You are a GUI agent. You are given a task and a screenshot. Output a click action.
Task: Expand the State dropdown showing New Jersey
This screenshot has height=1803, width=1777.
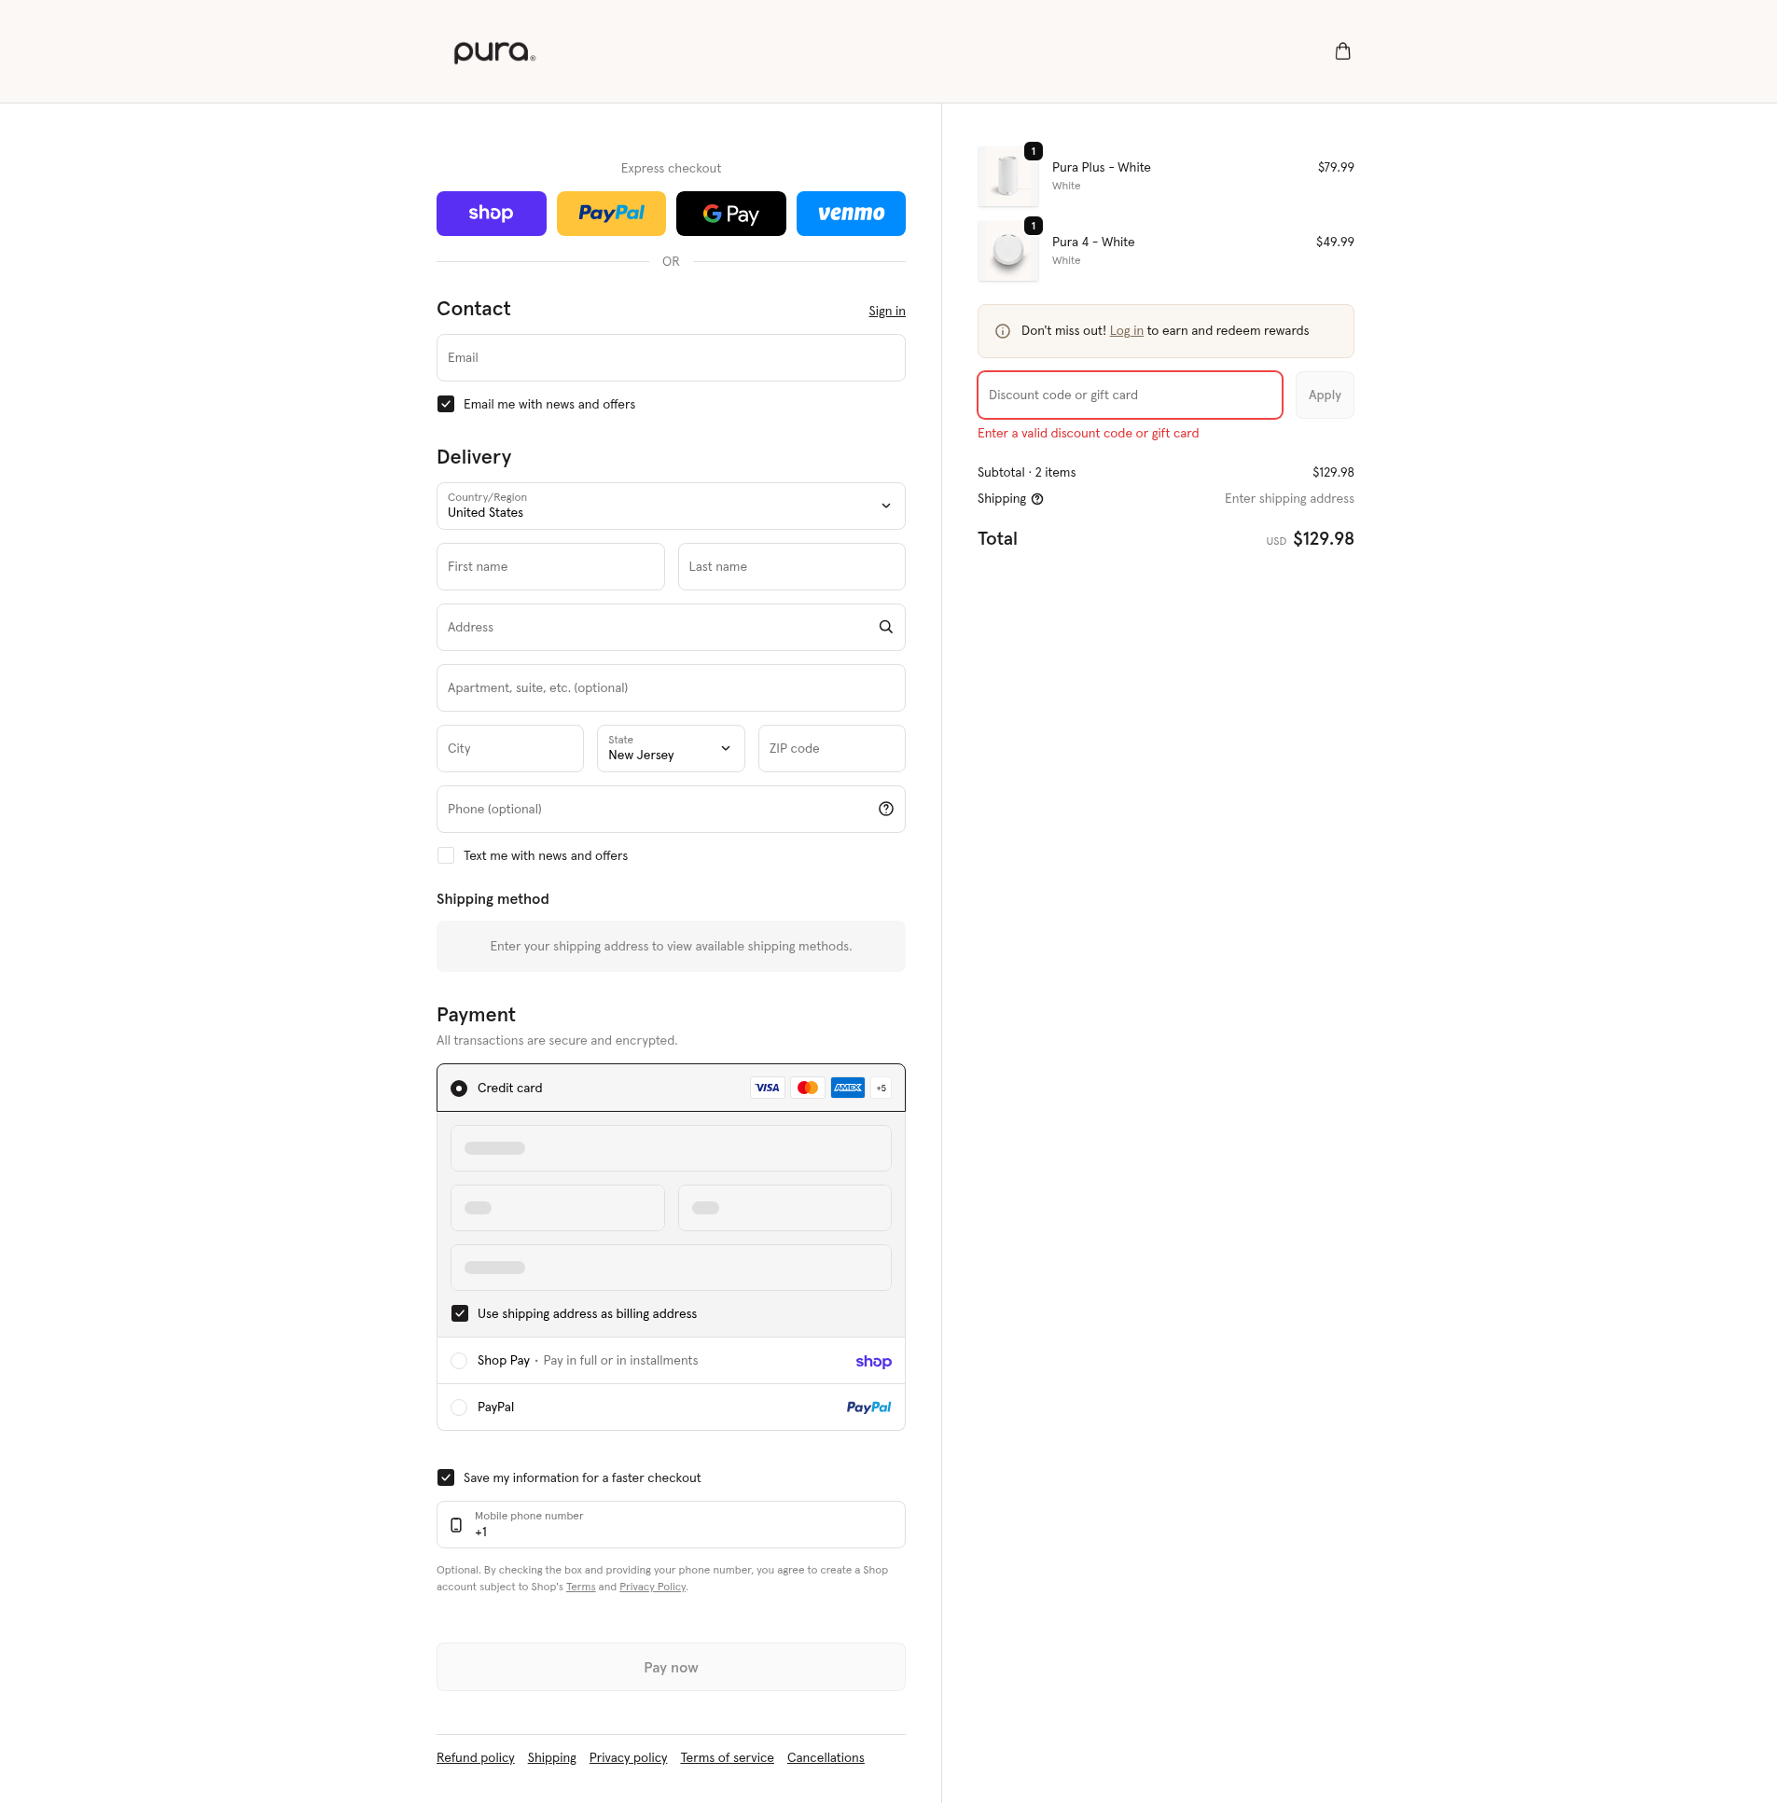coord(670,748)
